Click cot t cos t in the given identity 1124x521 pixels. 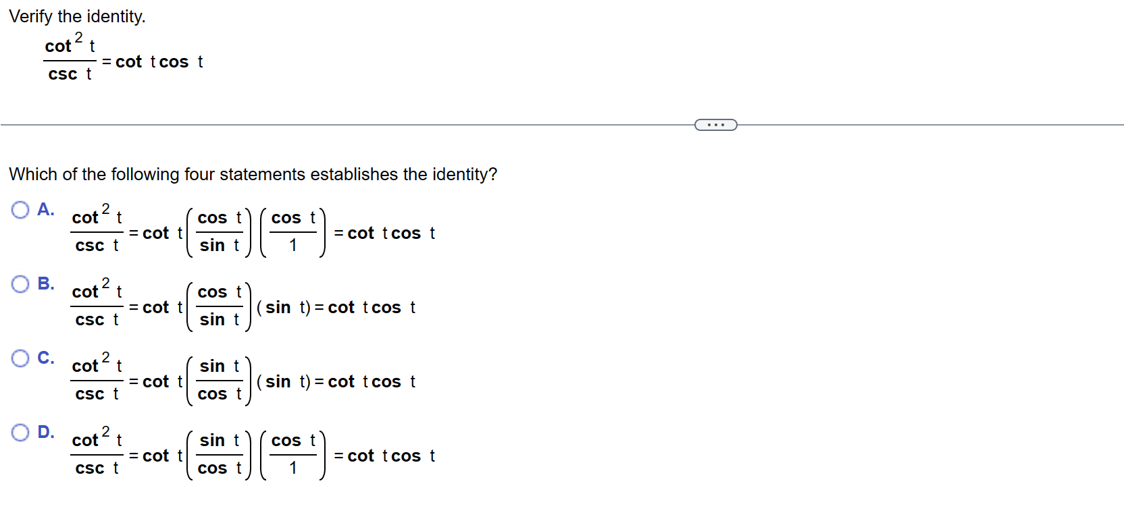click(160, 61)
